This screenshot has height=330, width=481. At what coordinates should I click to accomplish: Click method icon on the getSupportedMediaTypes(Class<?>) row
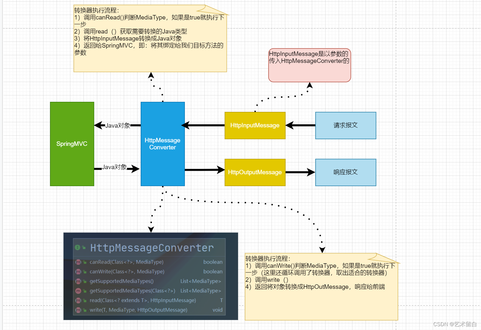(x=78, y=291)
